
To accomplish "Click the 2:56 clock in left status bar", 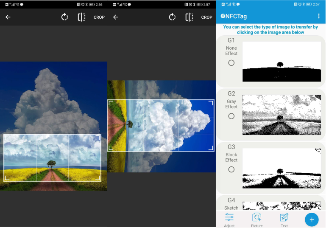I will pos(99,5).
